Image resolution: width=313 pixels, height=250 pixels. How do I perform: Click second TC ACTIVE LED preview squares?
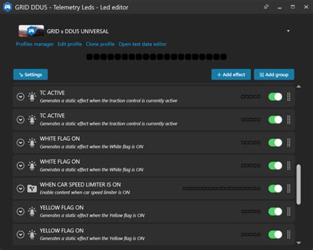click(251, 120)
